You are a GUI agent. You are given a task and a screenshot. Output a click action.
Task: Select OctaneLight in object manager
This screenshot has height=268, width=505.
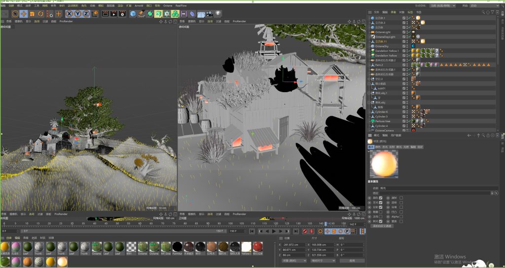point(383,32)
